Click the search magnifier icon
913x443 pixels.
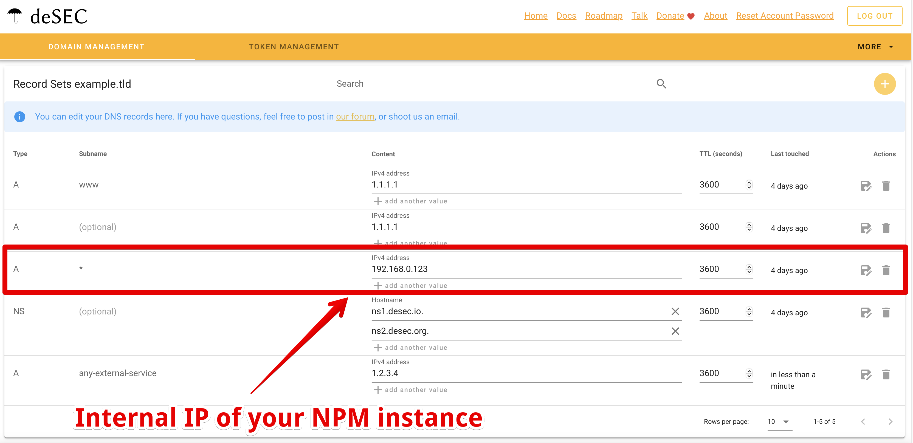pyautogui.click(x=661, y=84)
